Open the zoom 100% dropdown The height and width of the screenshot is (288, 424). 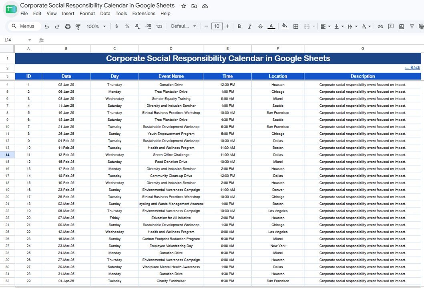(96, 26)
